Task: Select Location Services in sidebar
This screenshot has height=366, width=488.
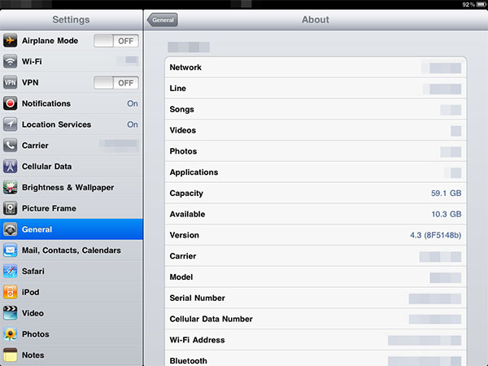Action: 72,124
